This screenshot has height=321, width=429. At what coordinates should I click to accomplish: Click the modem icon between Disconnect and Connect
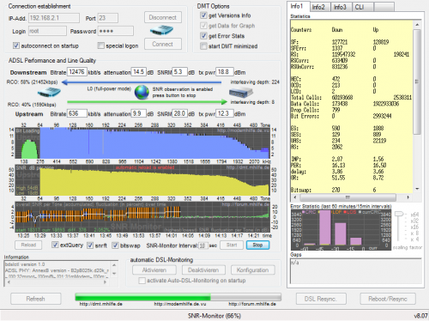tap(161, 30)
